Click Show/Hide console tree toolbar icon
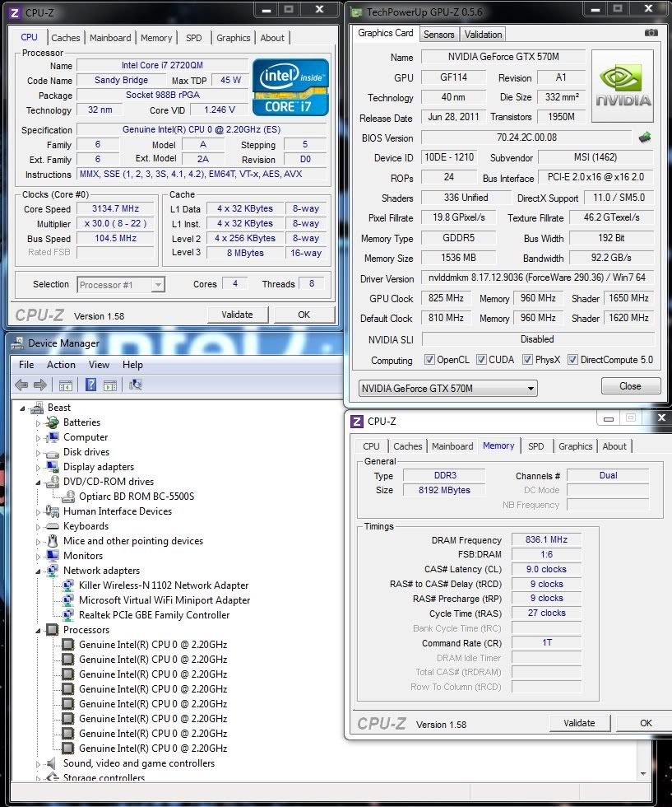Image resolution: width=672 pixels, height=807 pixels. (x=66, y=385)
